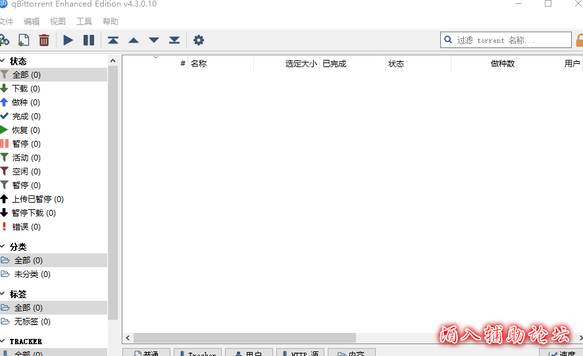The image size is (583, 356).
Task: Move torrent to top of queue
Action: [113, 40]
